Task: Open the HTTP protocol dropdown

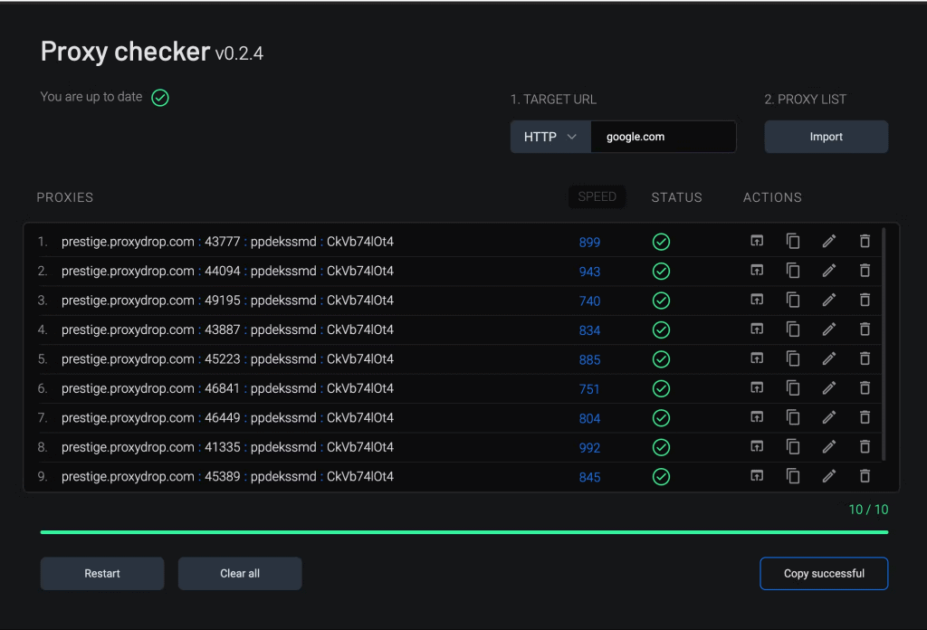Action: click(x=550, y=136)
